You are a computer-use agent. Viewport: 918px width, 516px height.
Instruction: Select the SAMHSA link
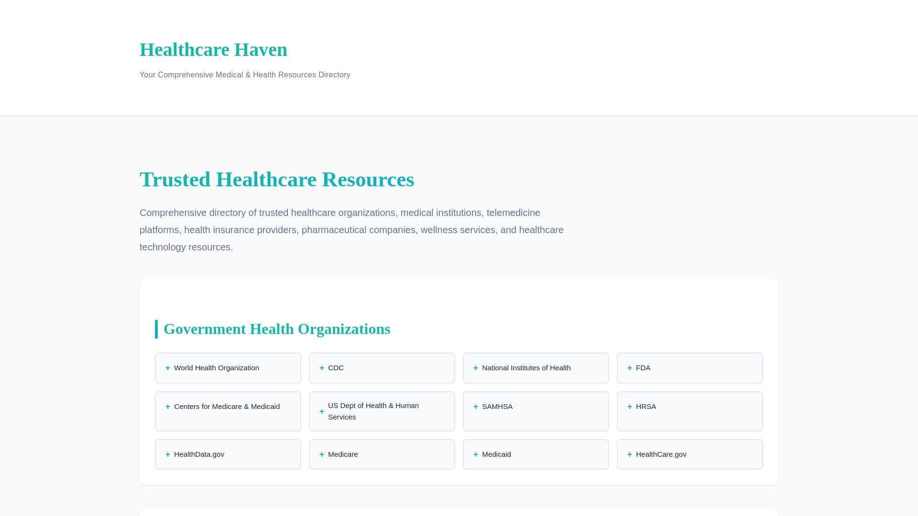[x=536, y=411]
